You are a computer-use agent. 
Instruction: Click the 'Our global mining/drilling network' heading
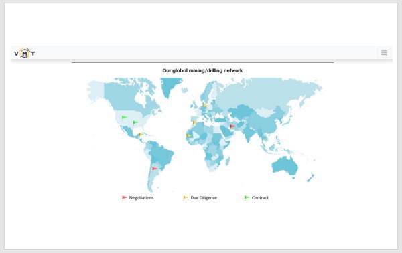click(202, 70)
